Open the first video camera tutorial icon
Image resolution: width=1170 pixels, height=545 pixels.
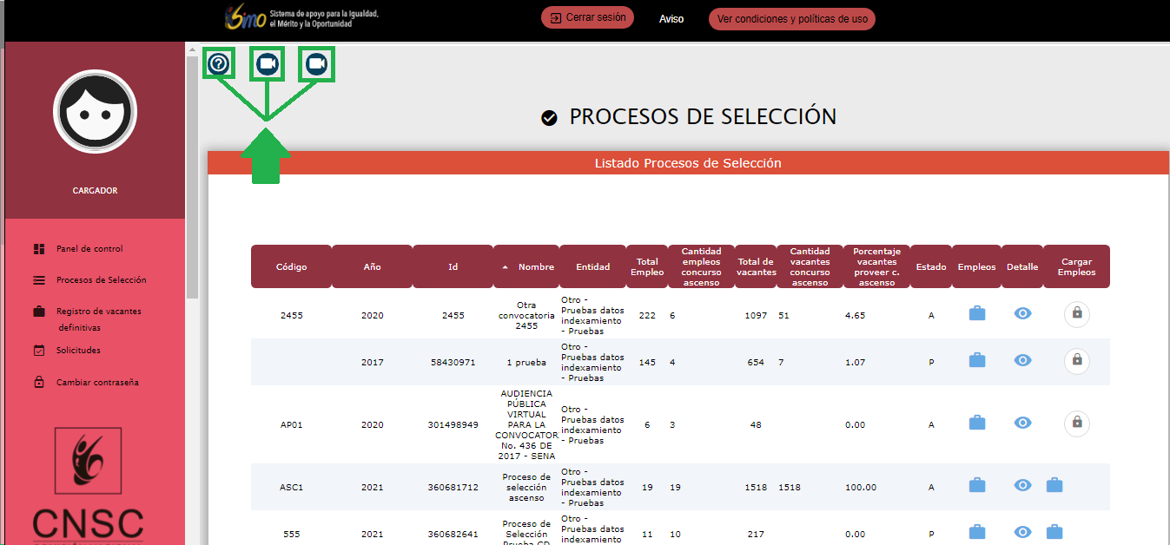click(x=267, y=63)
